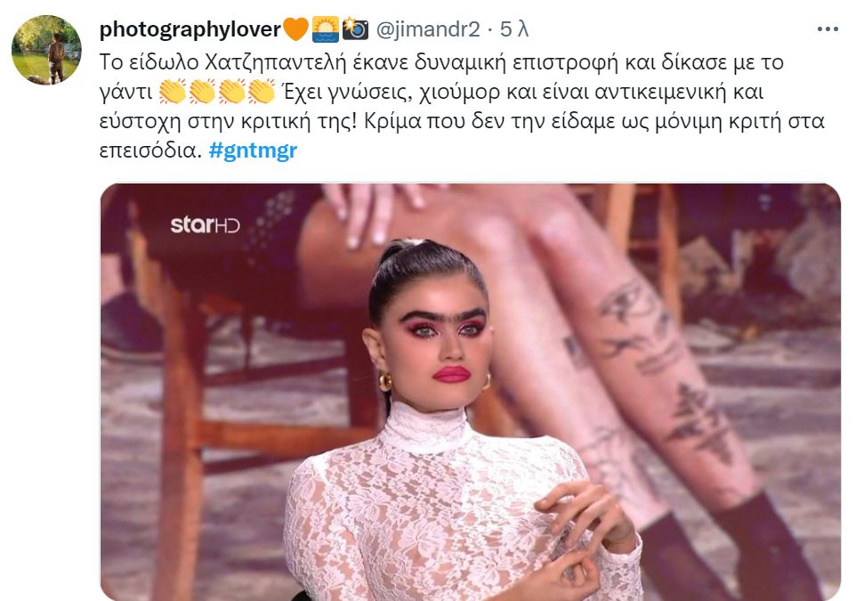Screen dimensions: 864x601
Task: Open the @jimandr2 handle link
Action: click(428, 29)
